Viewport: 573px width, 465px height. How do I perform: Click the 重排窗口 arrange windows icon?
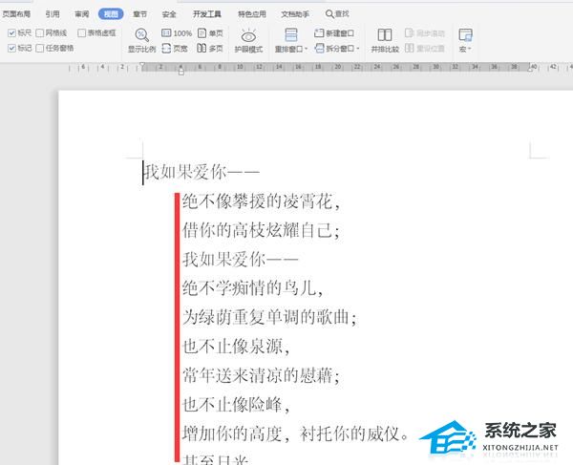point(291,35)
